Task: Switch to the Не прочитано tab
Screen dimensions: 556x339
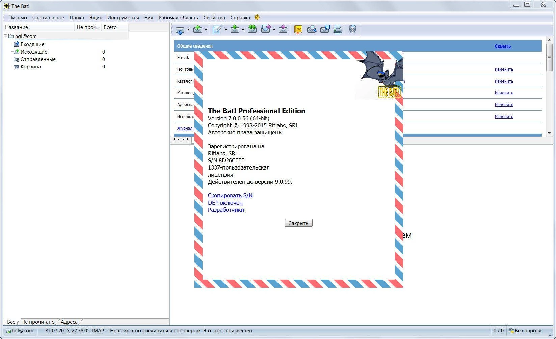Action: pyautogui.click(x=38, y=322)
